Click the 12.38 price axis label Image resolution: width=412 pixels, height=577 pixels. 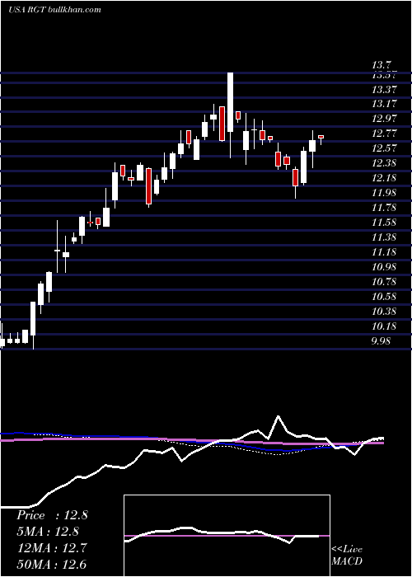tap(385, 163)
